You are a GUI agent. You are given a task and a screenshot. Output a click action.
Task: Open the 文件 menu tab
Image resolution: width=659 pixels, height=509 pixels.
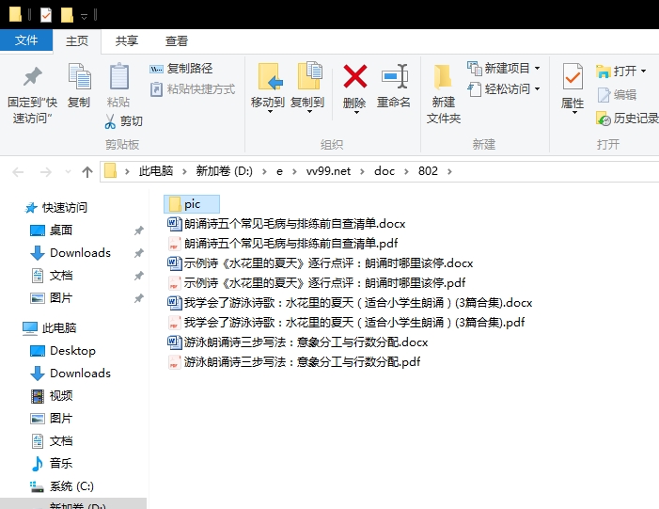click(26, 40)
